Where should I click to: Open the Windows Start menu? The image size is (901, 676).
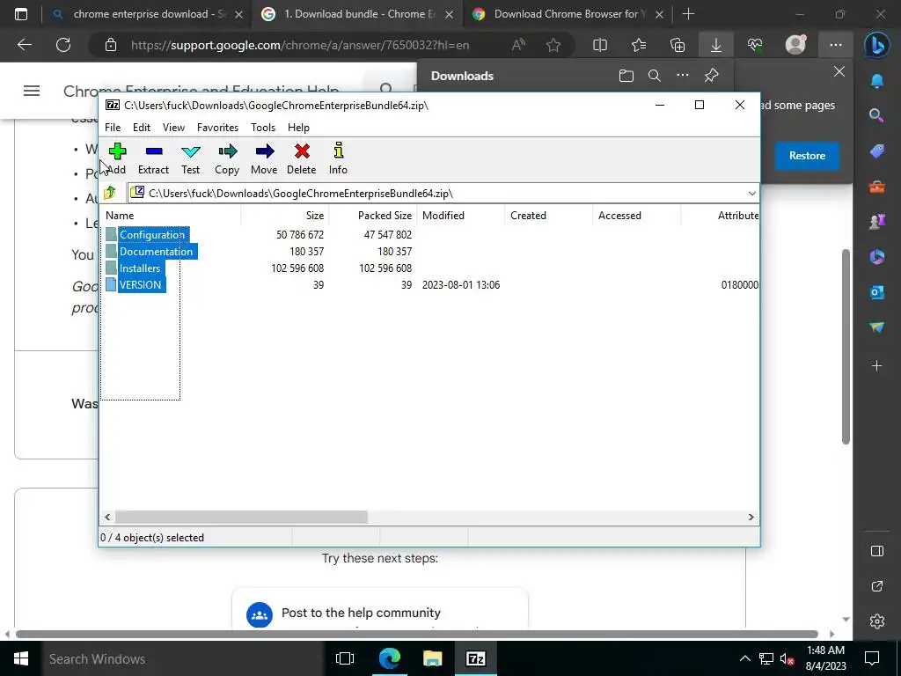coord(21,658)
